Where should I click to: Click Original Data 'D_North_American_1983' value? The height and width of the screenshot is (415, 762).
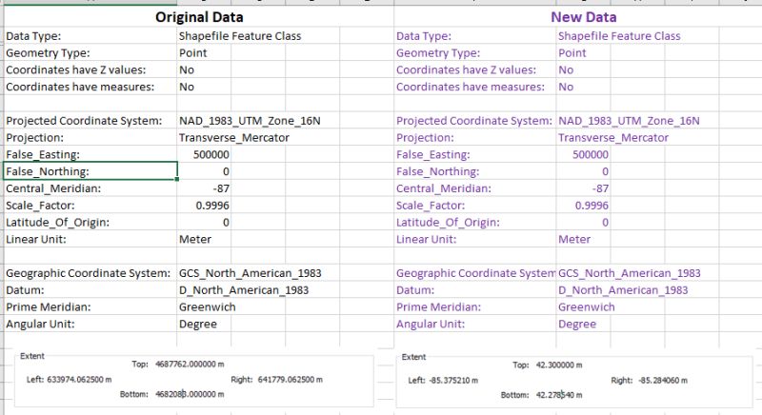[x=244, y=290]
